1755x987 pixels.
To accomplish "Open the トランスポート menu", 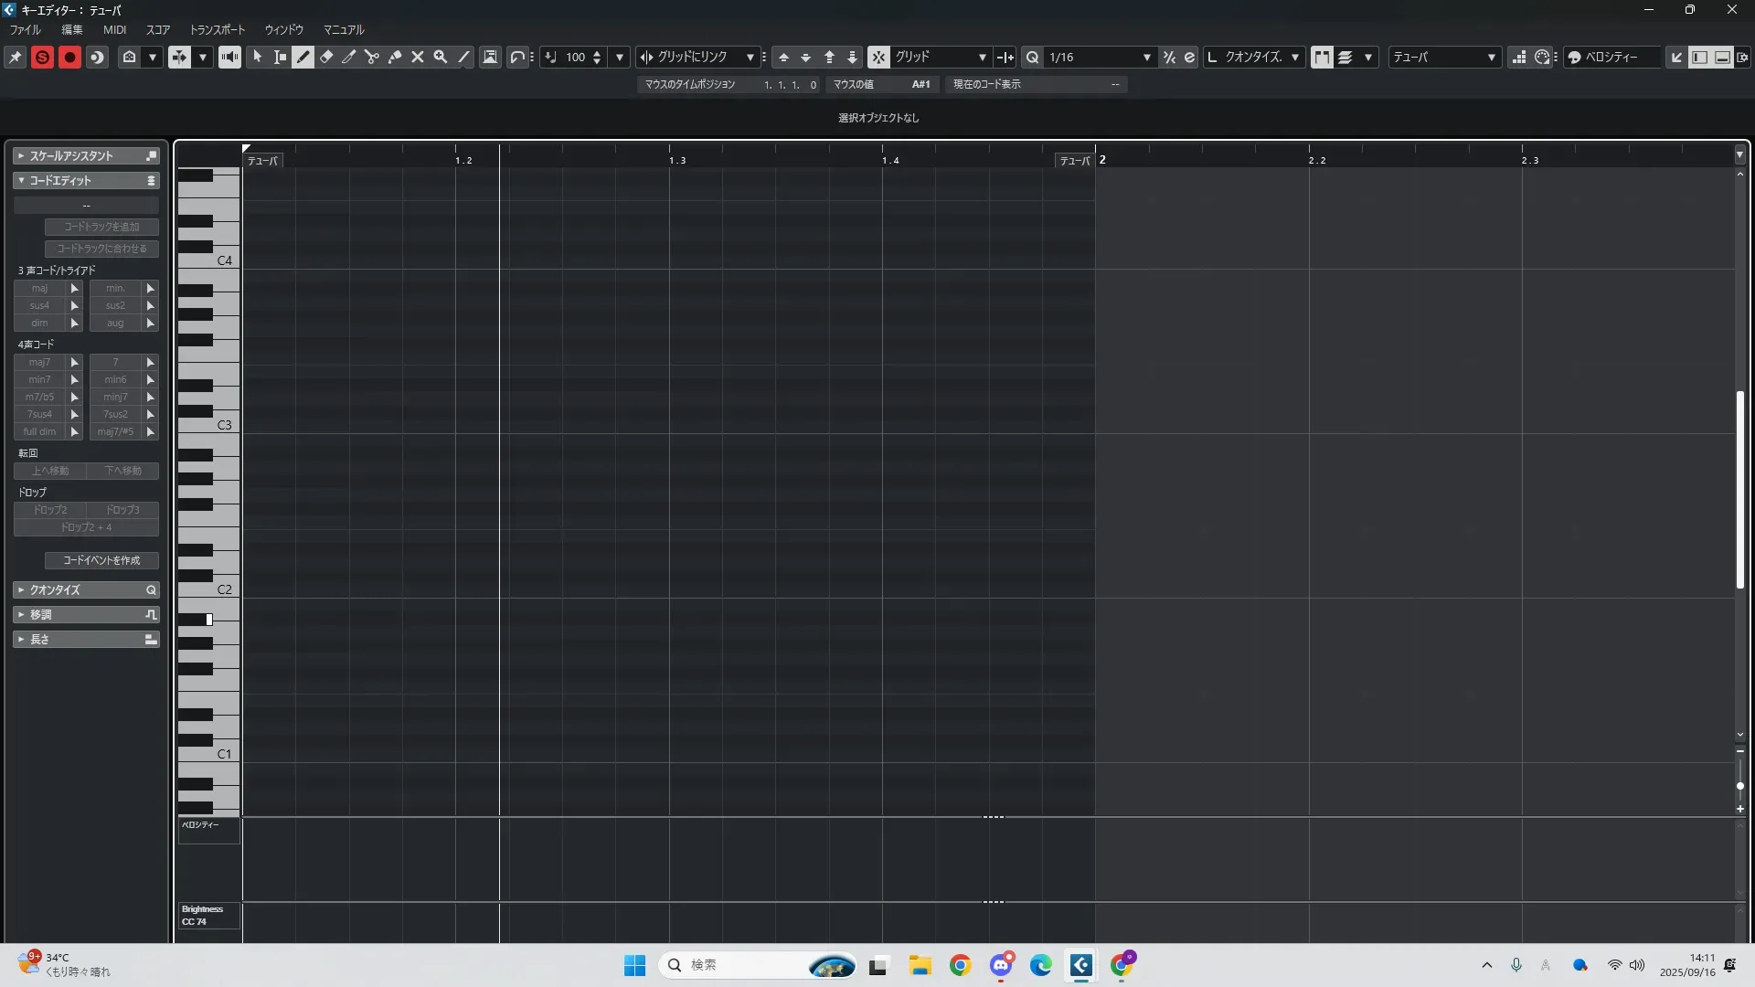I will click(x=217, y=29).
